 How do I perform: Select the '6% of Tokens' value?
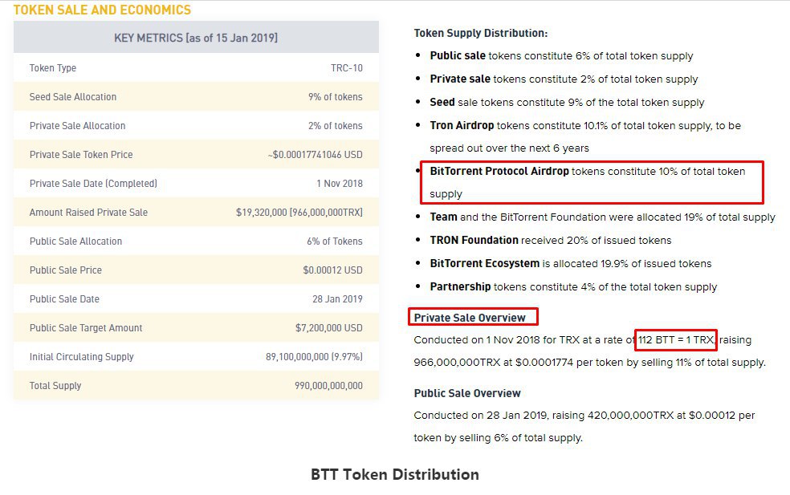tap(335, 241)
